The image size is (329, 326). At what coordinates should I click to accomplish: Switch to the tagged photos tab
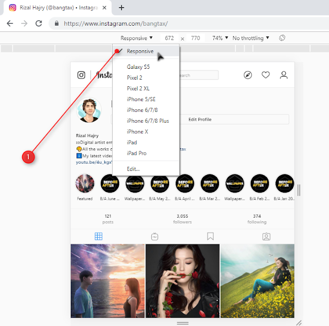tap(266, 237)
